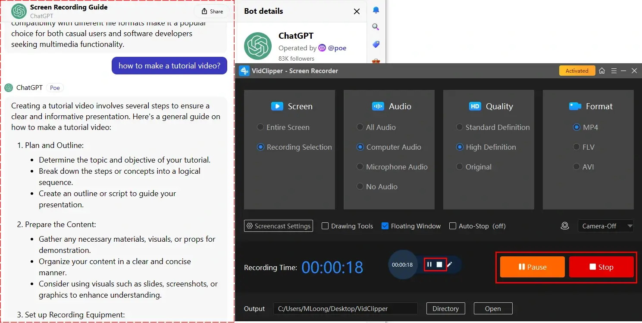
Task: Click the '83K followers' text
Action: pos(296,58)
